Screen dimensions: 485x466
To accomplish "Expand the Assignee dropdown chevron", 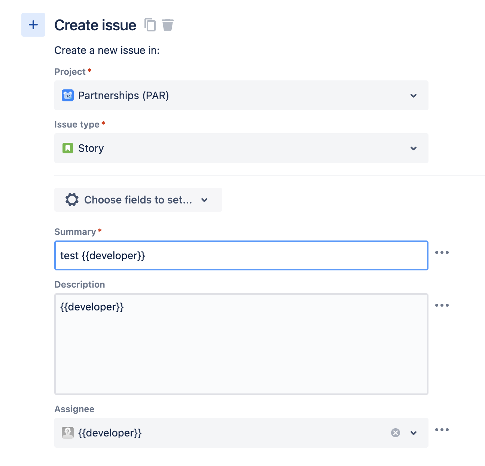I will coord(414,433).
